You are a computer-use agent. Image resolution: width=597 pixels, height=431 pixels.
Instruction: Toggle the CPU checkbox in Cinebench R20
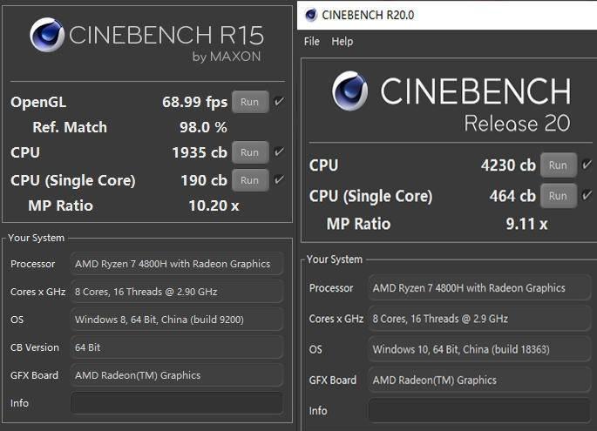tap(587, 165)
